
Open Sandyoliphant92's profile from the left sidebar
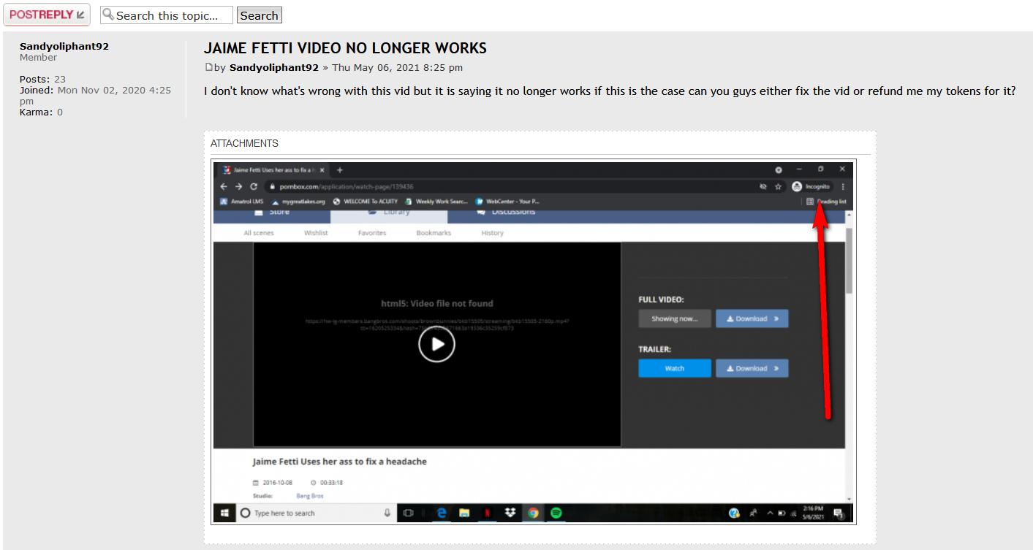(x=64, y=46)
